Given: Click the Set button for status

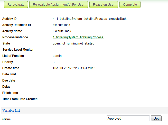Looking at the screenshot, I should [156, 119].
